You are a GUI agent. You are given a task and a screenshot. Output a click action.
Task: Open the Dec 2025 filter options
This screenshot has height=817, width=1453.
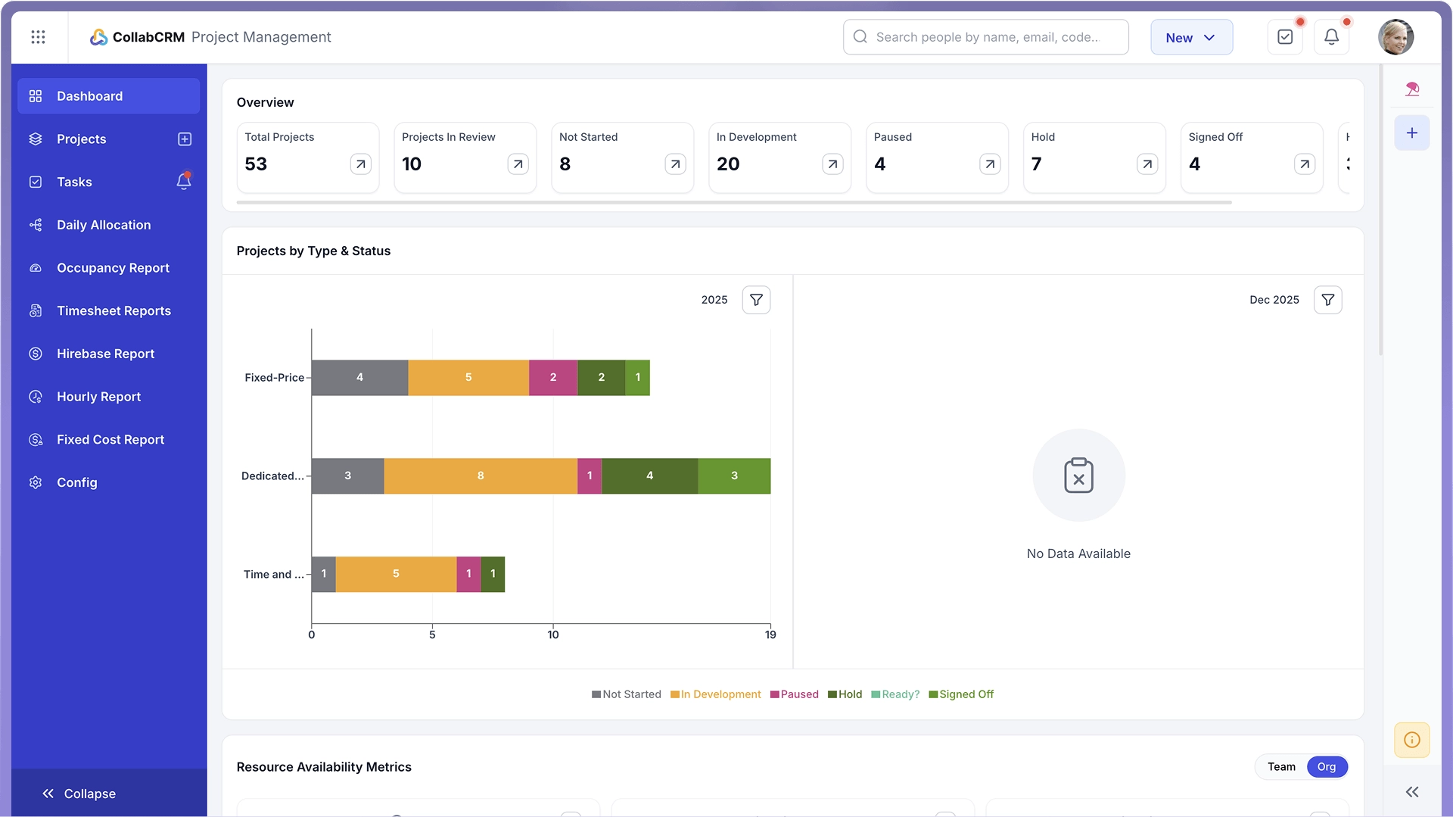[1327, 299]
